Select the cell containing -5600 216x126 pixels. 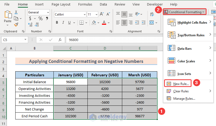click(x=105, y=102)
